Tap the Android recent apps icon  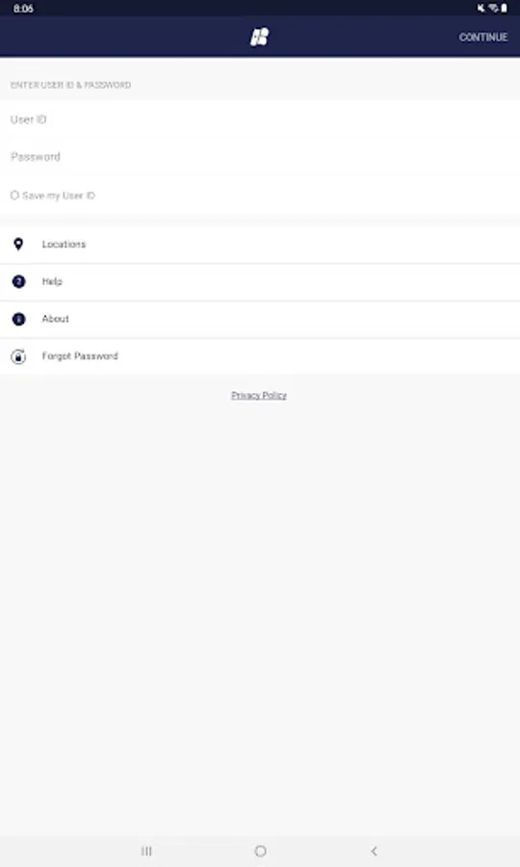click(x=146, y=851)
